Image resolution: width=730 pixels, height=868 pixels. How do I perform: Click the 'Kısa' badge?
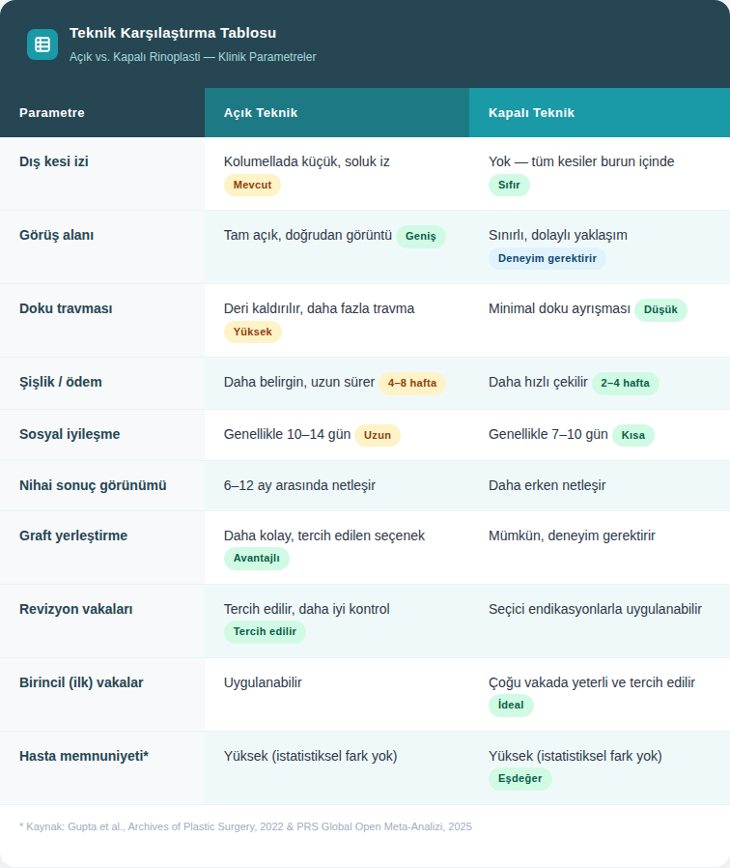tap(632, 435)
